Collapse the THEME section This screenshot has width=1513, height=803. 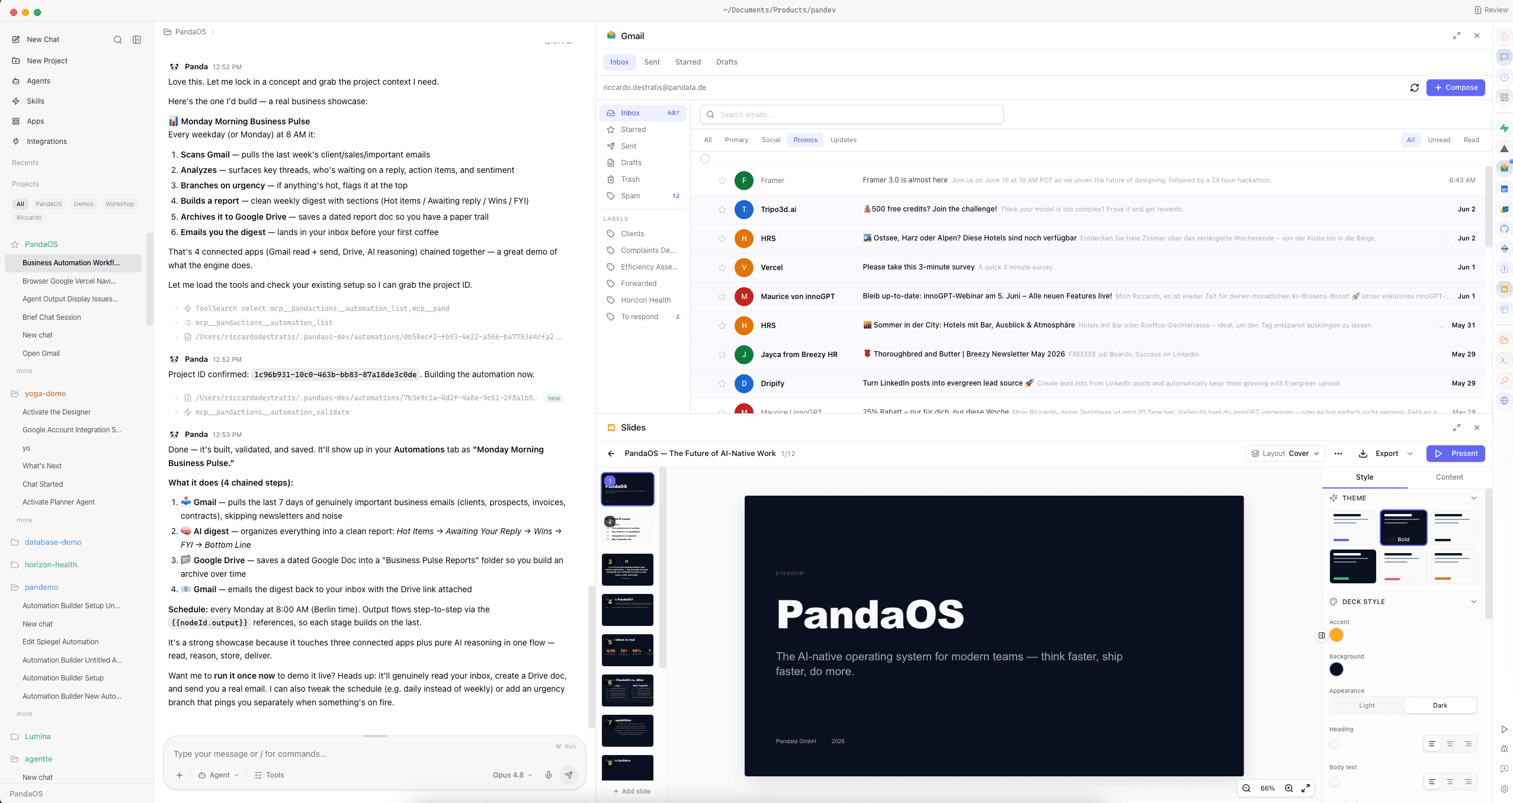1474,498
